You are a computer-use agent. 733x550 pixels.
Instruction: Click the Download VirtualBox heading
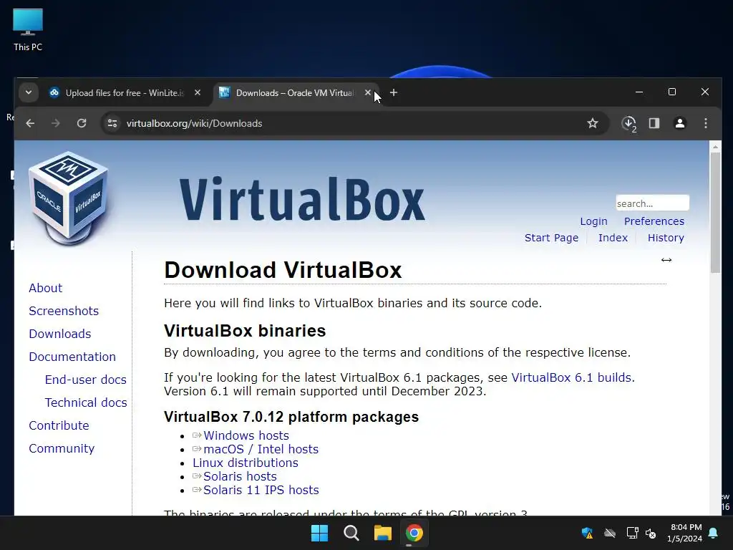coord(283,270)
